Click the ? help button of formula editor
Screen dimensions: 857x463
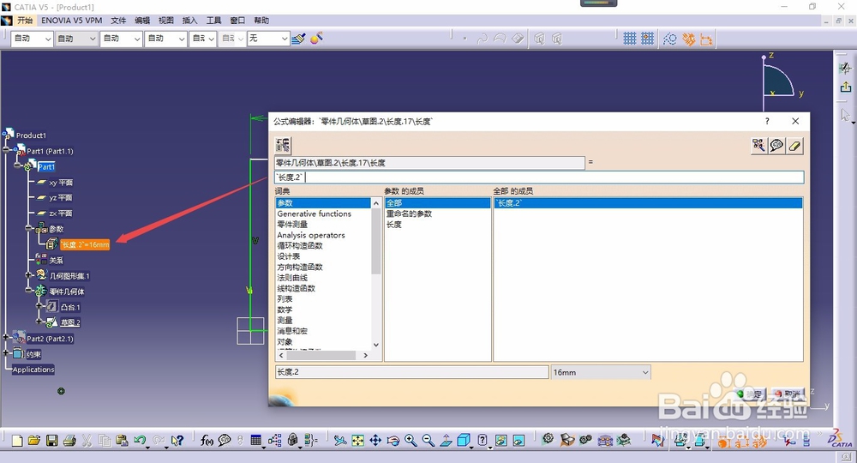pyautogui.click(x=767, y=122)
